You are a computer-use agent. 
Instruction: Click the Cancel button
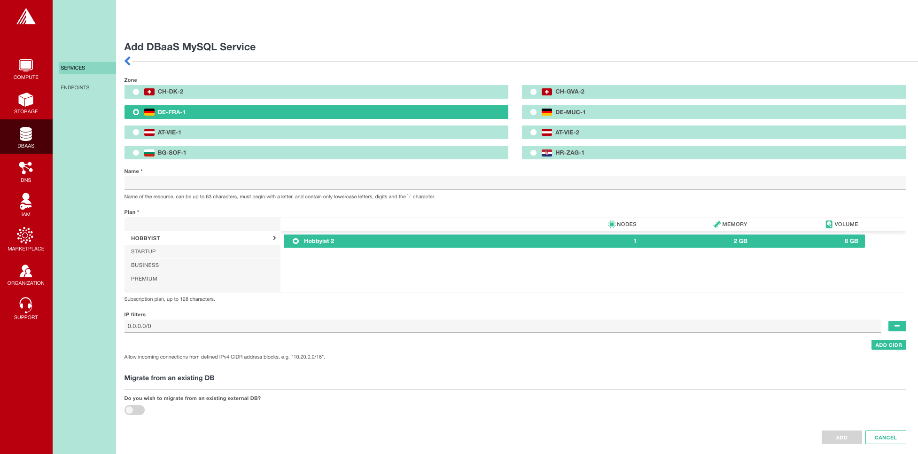pyautogui.click(x=885, y=438)
